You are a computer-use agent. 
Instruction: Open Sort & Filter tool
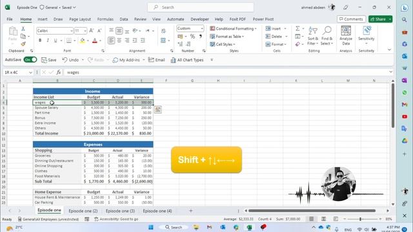pos(312,35)
